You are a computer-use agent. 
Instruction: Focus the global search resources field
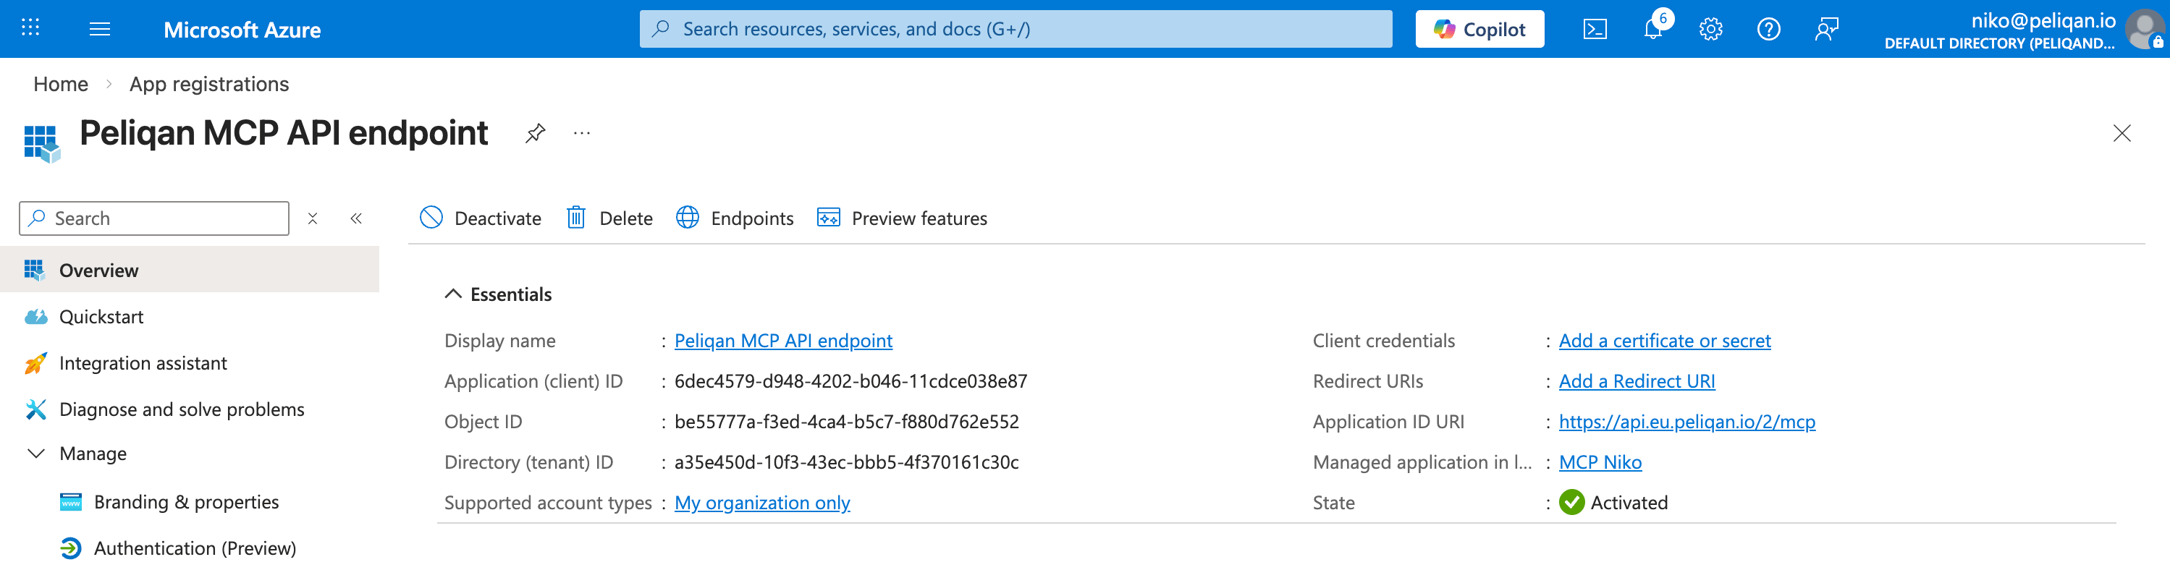[1015, 30]
